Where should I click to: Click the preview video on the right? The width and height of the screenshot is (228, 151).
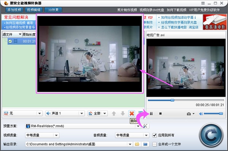tap(186, 68)
